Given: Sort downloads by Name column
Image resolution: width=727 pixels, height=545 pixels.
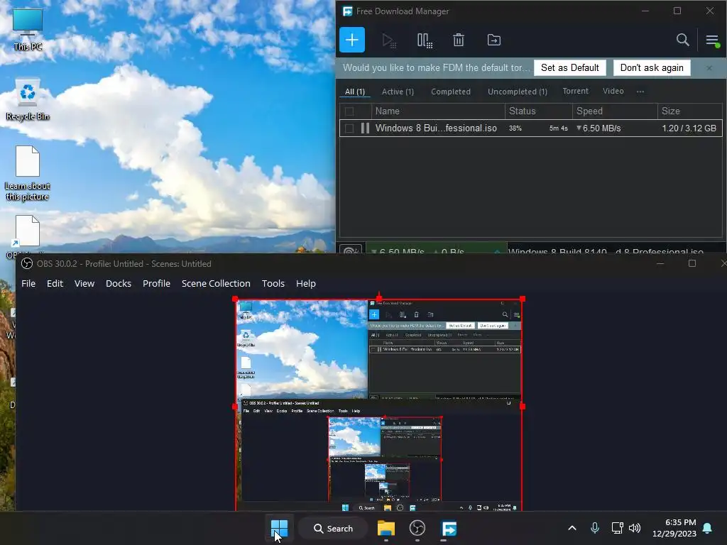Looking at the screenshot, I should click(437, 111).
